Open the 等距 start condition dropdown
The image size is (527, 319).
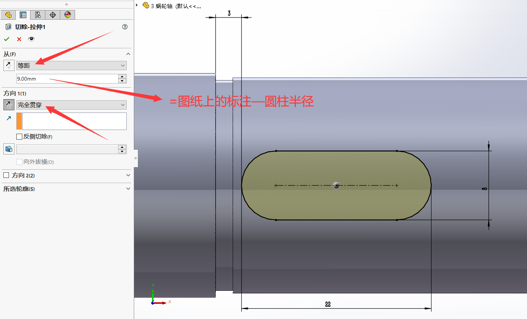(x=71, y=65)
